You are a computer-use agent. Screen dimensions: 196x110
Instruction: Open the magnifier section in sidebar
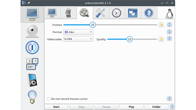[32, 48]
